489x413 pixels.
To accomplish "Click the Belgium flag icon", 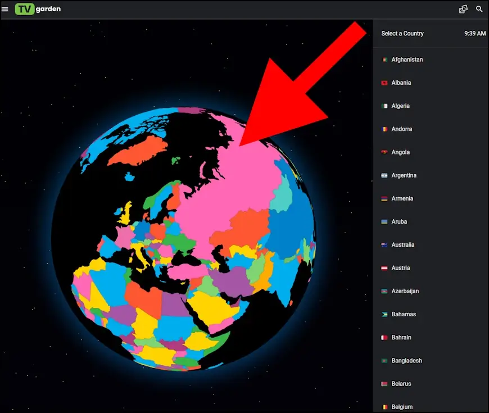I will [384, 407].
